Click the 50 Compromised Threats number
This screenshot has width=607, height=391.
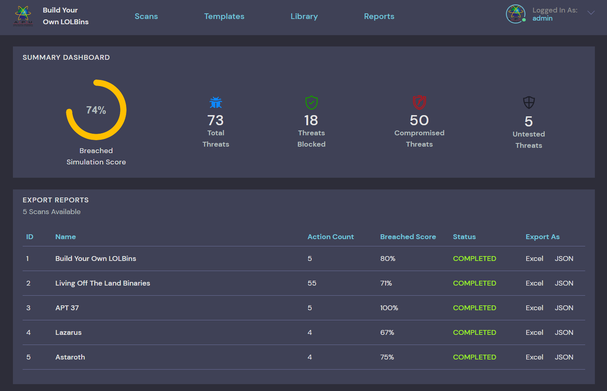pyautogui.click(x=419, y=120)
